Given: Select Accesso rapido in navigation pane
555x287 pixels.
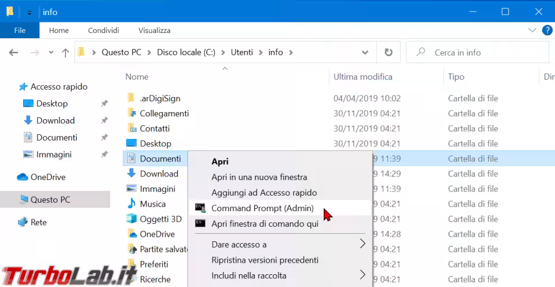Looking at the screenshot, I should [x=59, y=86].
